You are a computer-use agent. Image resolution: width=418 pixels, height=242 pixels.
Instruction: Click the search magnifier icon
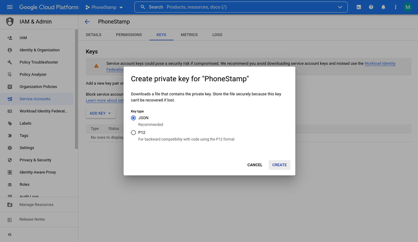143,7
